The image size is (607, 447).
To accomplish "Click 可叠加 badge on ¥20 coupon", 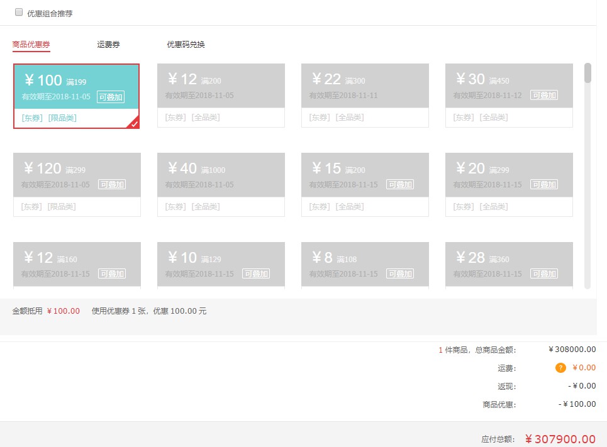I will coord(544,185).
